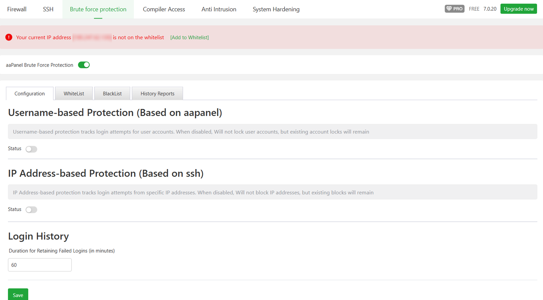Viewport: 543px width, 300px height.
Task: View the History Reports sub-tab
Action: click(157, 94)
